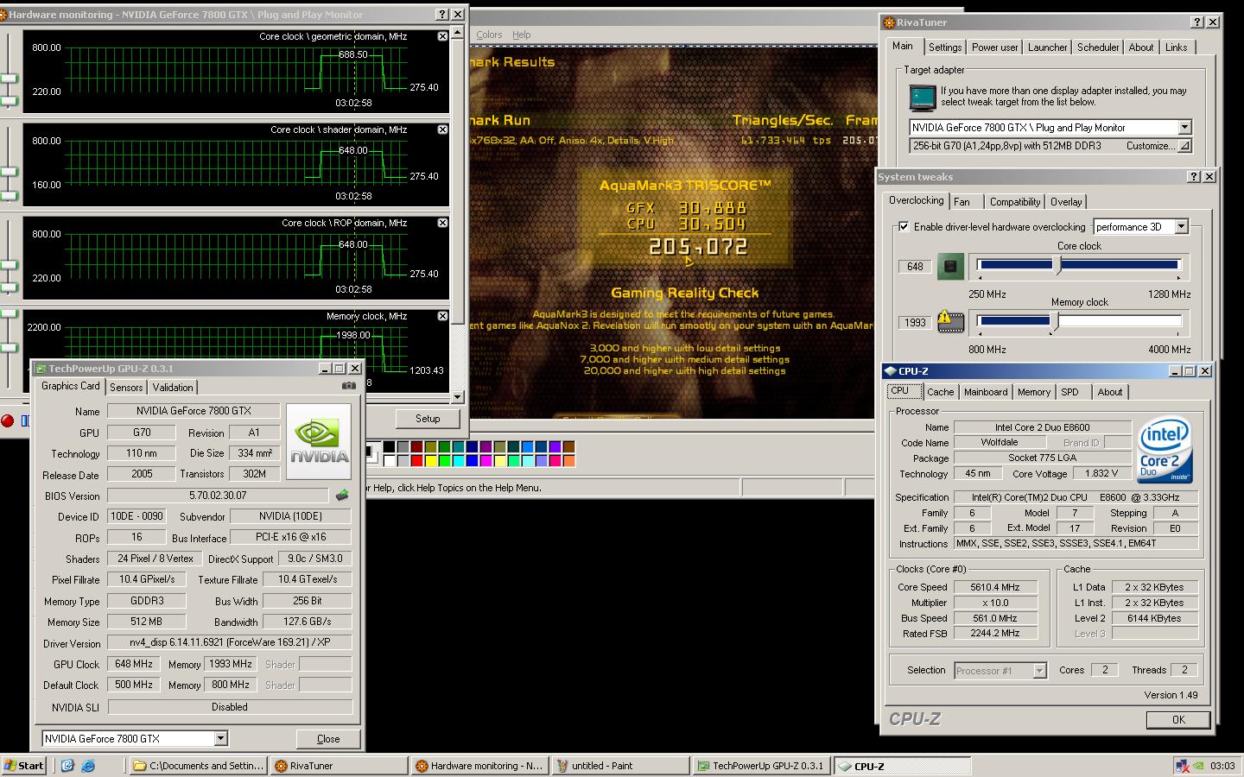This screenshot has width=1244, height=777.
Task: Click the Hardware monitoring scrollbar up arrow
Action: 458,34
